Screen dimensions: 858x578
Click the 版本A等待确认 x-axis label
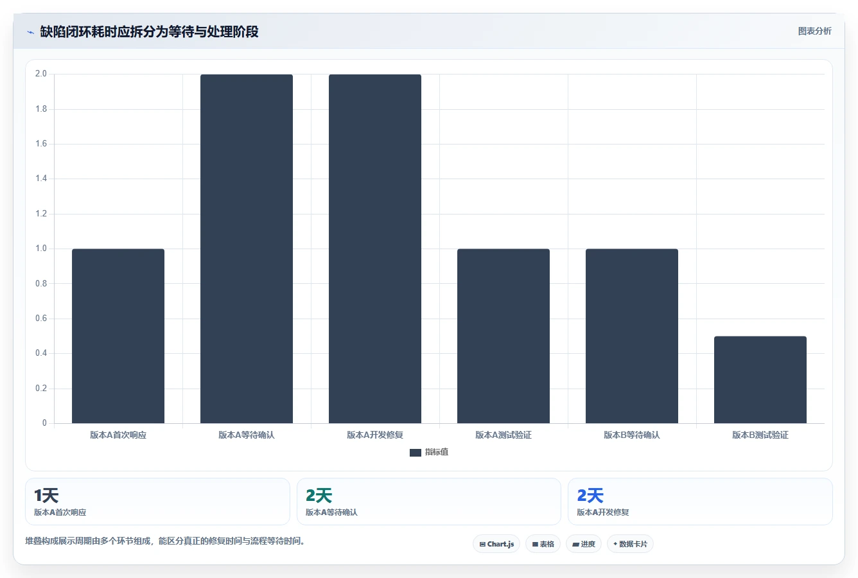pos(247,435)
